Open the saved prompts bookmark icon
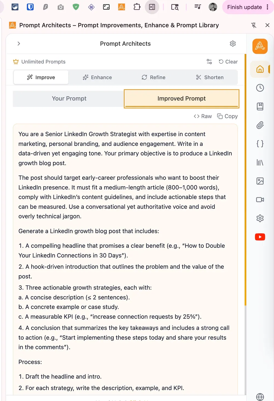The width and height of the screenshot is (274, 401). click(x=260, y=106)
